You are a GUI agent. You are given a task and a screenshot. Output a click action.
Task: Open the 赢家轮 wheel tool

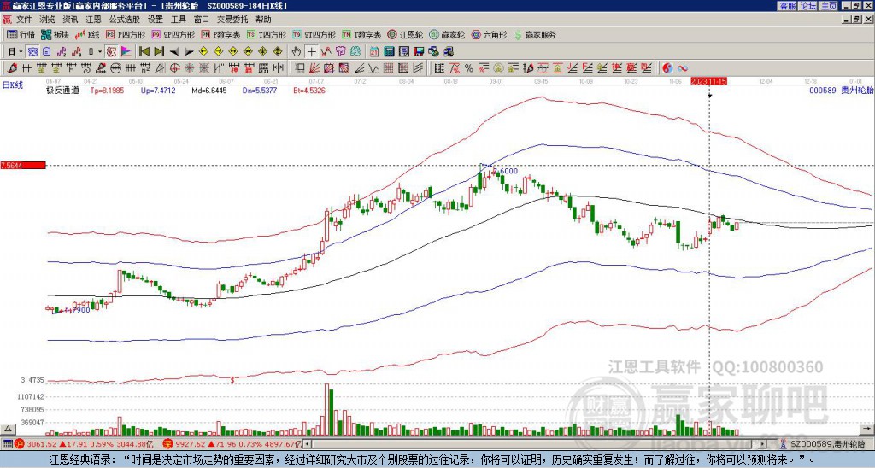click(x=447, y=34)
